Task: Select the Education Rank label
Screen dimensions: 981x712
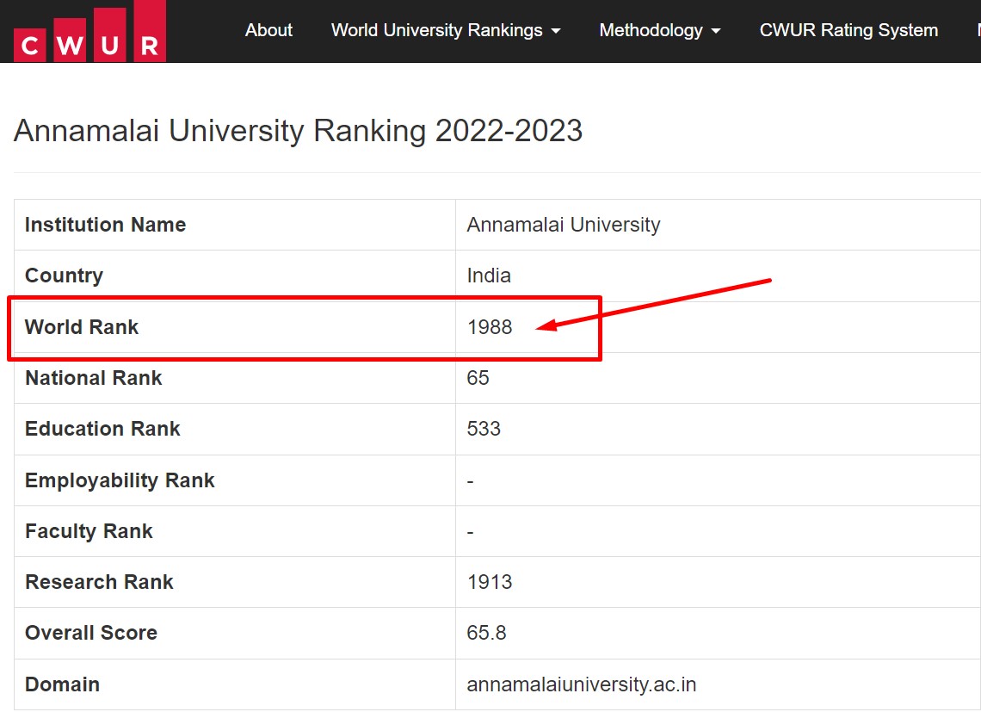Action: click(102, 429)
